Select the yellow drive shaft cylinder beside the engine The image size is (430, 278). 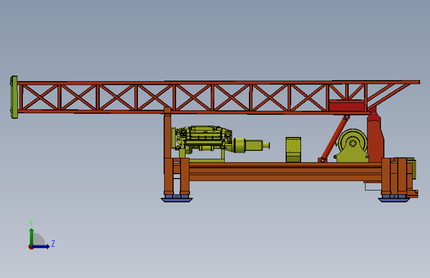[251, 145]
